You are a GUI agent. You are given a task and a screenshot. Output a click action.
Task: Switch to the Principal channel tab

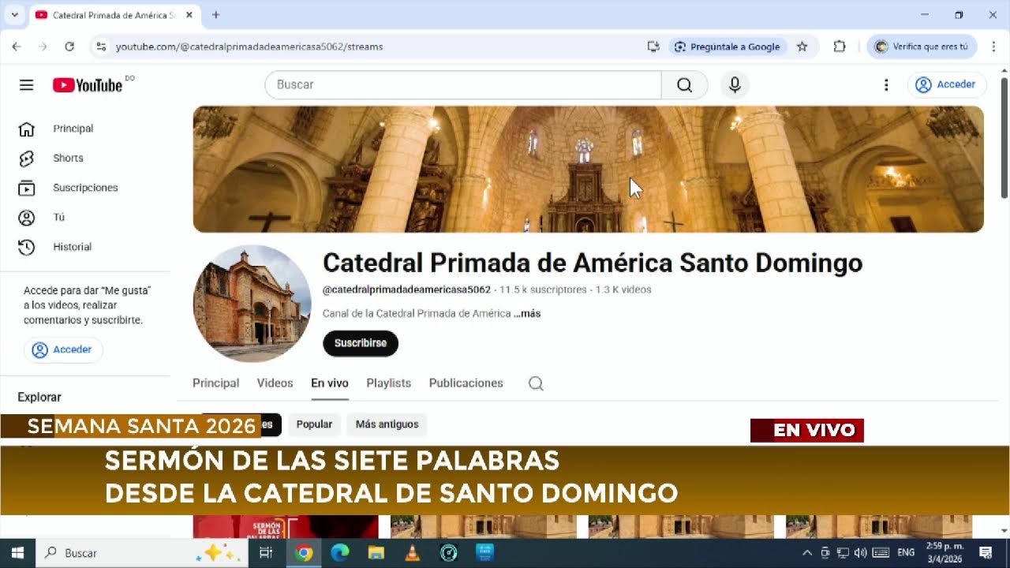[215, 383]
